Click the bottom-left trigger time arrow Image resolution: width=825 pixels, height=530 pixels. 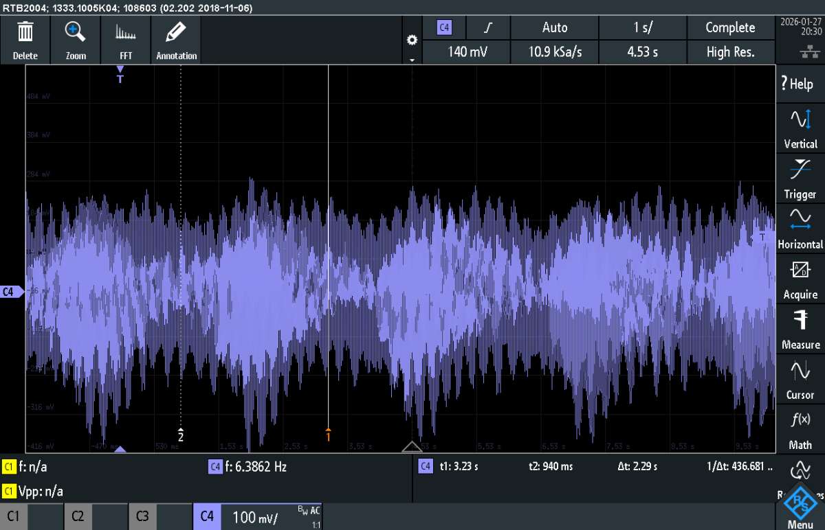(x=120, y=449)
